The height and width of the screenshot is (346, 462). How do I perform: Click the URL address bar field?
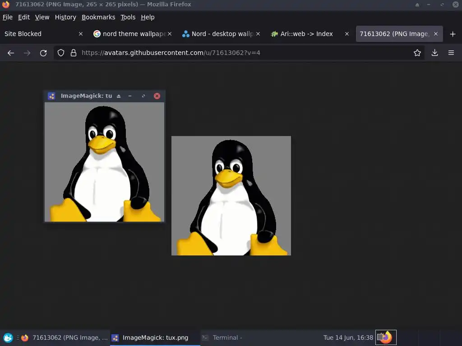coord(239,53)
